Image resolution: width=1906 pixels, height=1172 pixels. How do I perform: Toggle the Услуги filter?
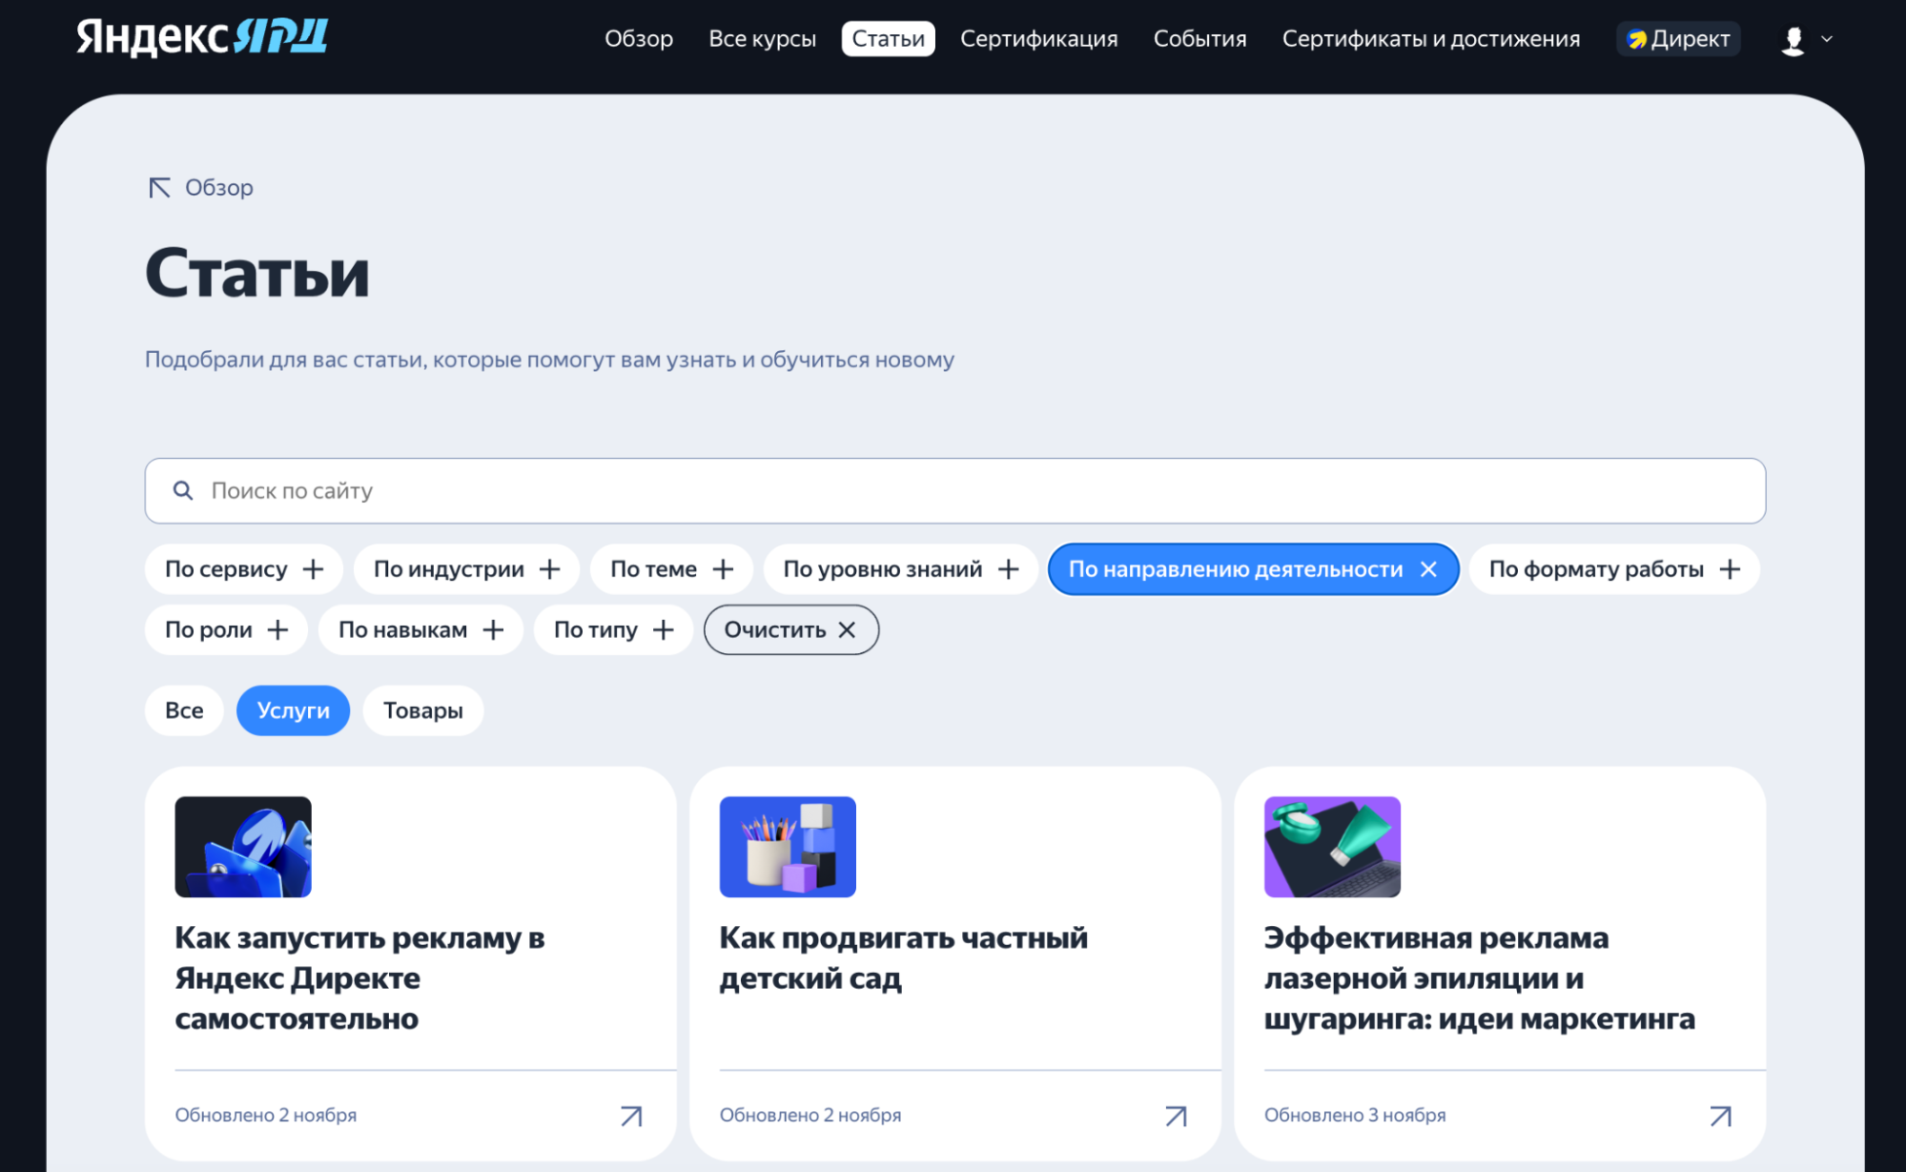(x=293, y=709)
